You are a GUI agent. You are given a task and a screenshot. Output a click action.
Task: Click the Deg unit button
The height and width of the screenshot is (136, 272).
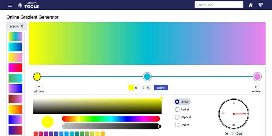click(239, 134)
